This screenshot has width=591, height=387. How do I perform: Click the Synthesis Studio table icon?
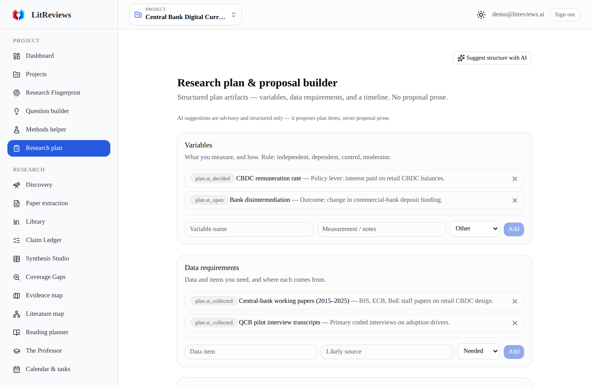click(17, 259)
